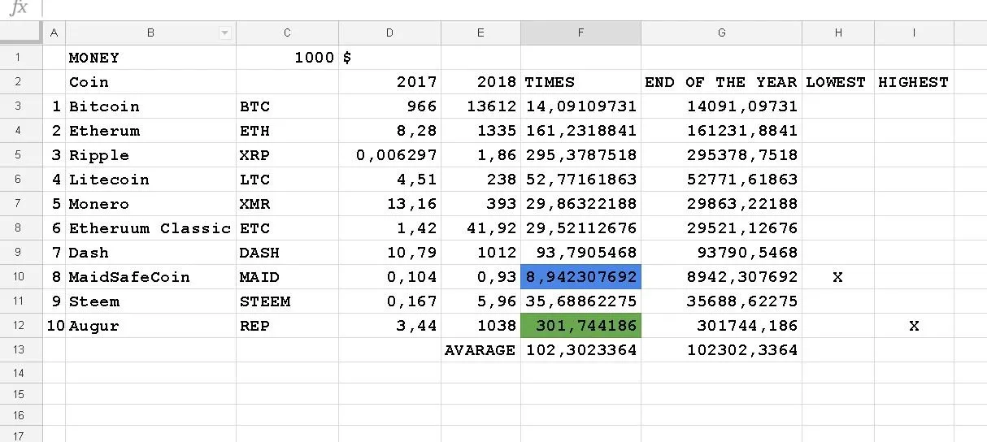Screen dimensions: 987x442
Task: Click the TIMES header cell
Action: [x=580, y=82]
